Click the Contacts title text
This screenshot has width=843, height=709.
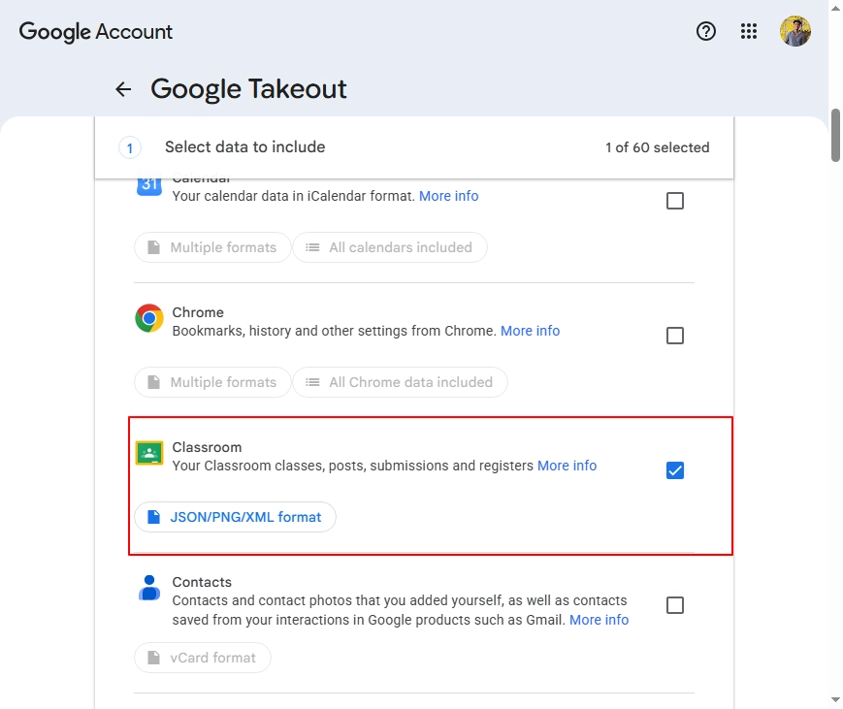tap(202, 582)
